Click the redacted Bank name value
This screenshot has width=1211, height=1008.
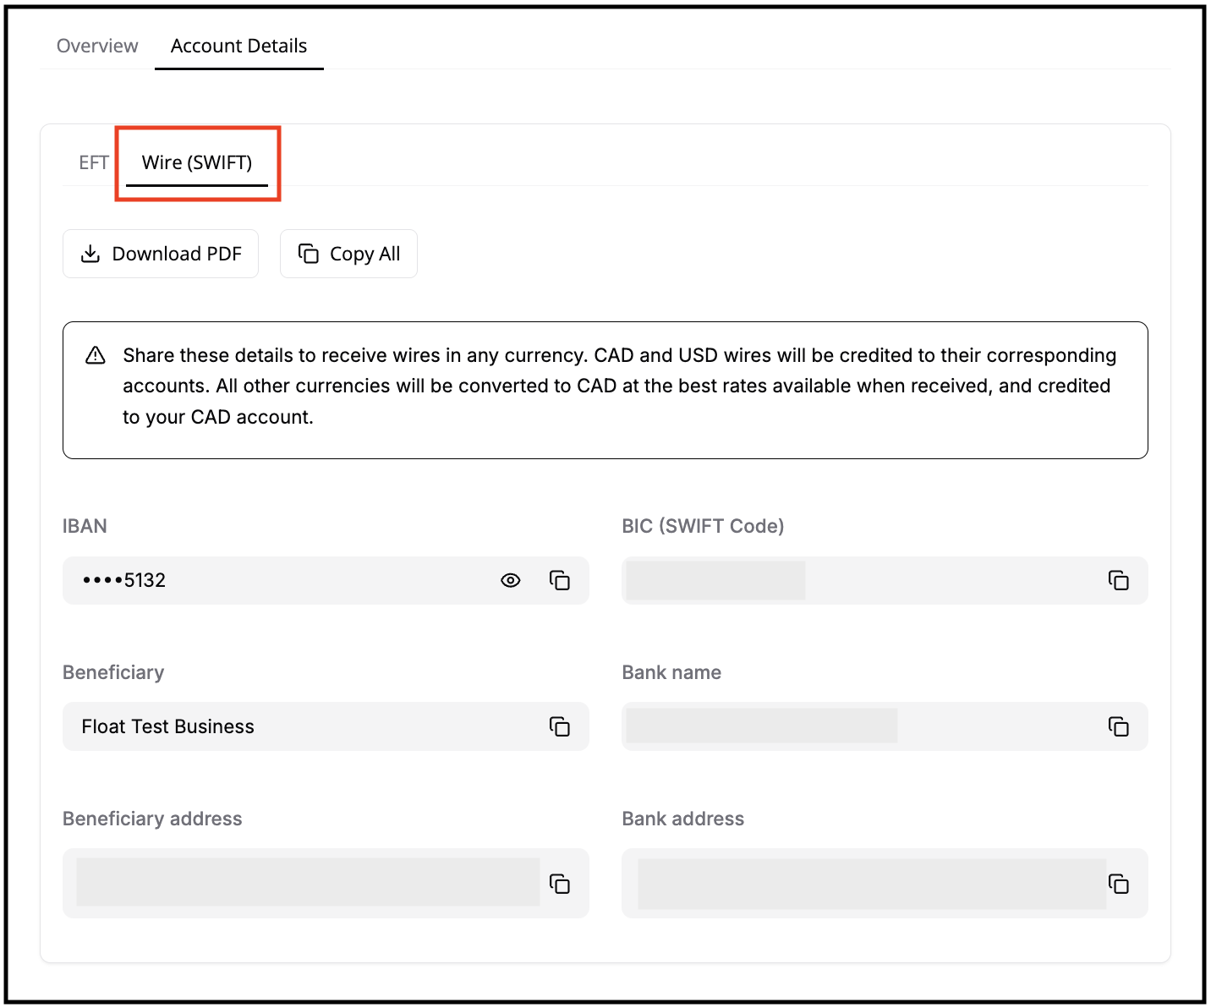click(x=761, y=726)
